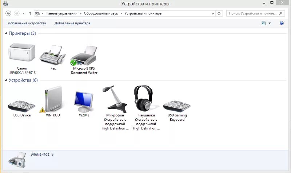This screenshot has height=173, width=291.
Task: Navigate to Панель управления breadcrumb
Action: (x=61, y=13)
